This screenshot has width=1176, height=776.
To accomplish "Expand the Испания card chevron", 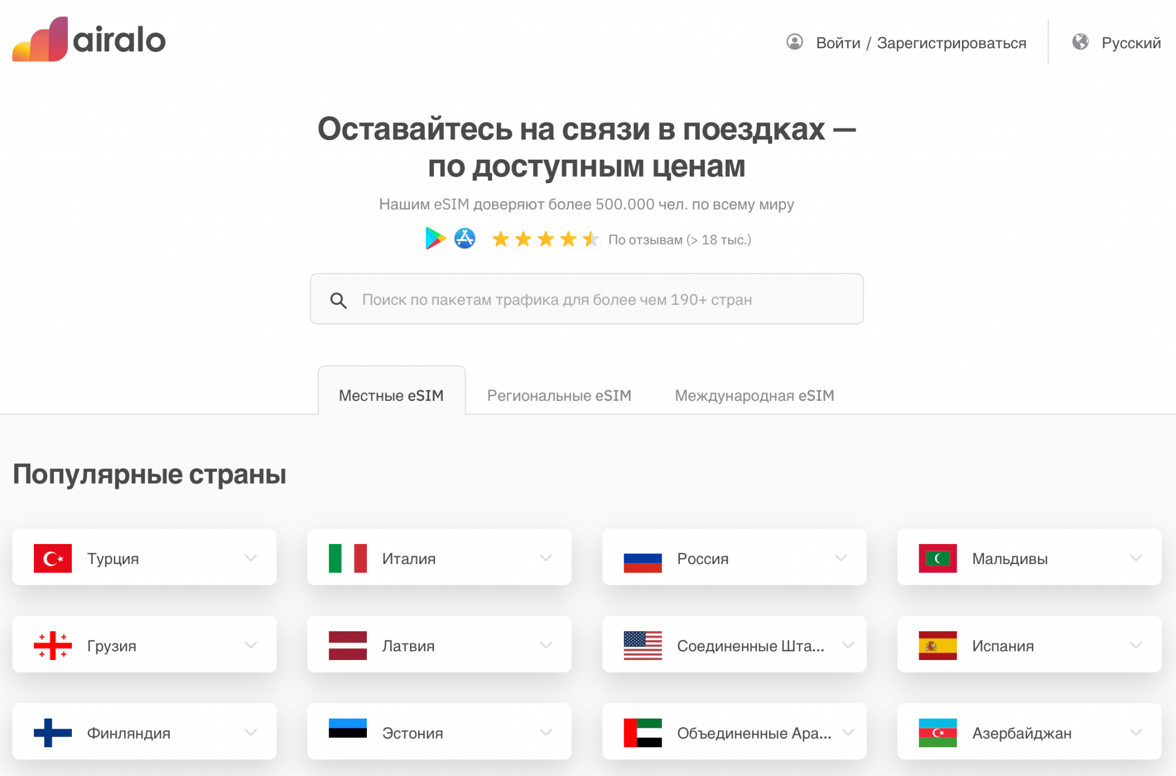I will [x=1136, y=645].
